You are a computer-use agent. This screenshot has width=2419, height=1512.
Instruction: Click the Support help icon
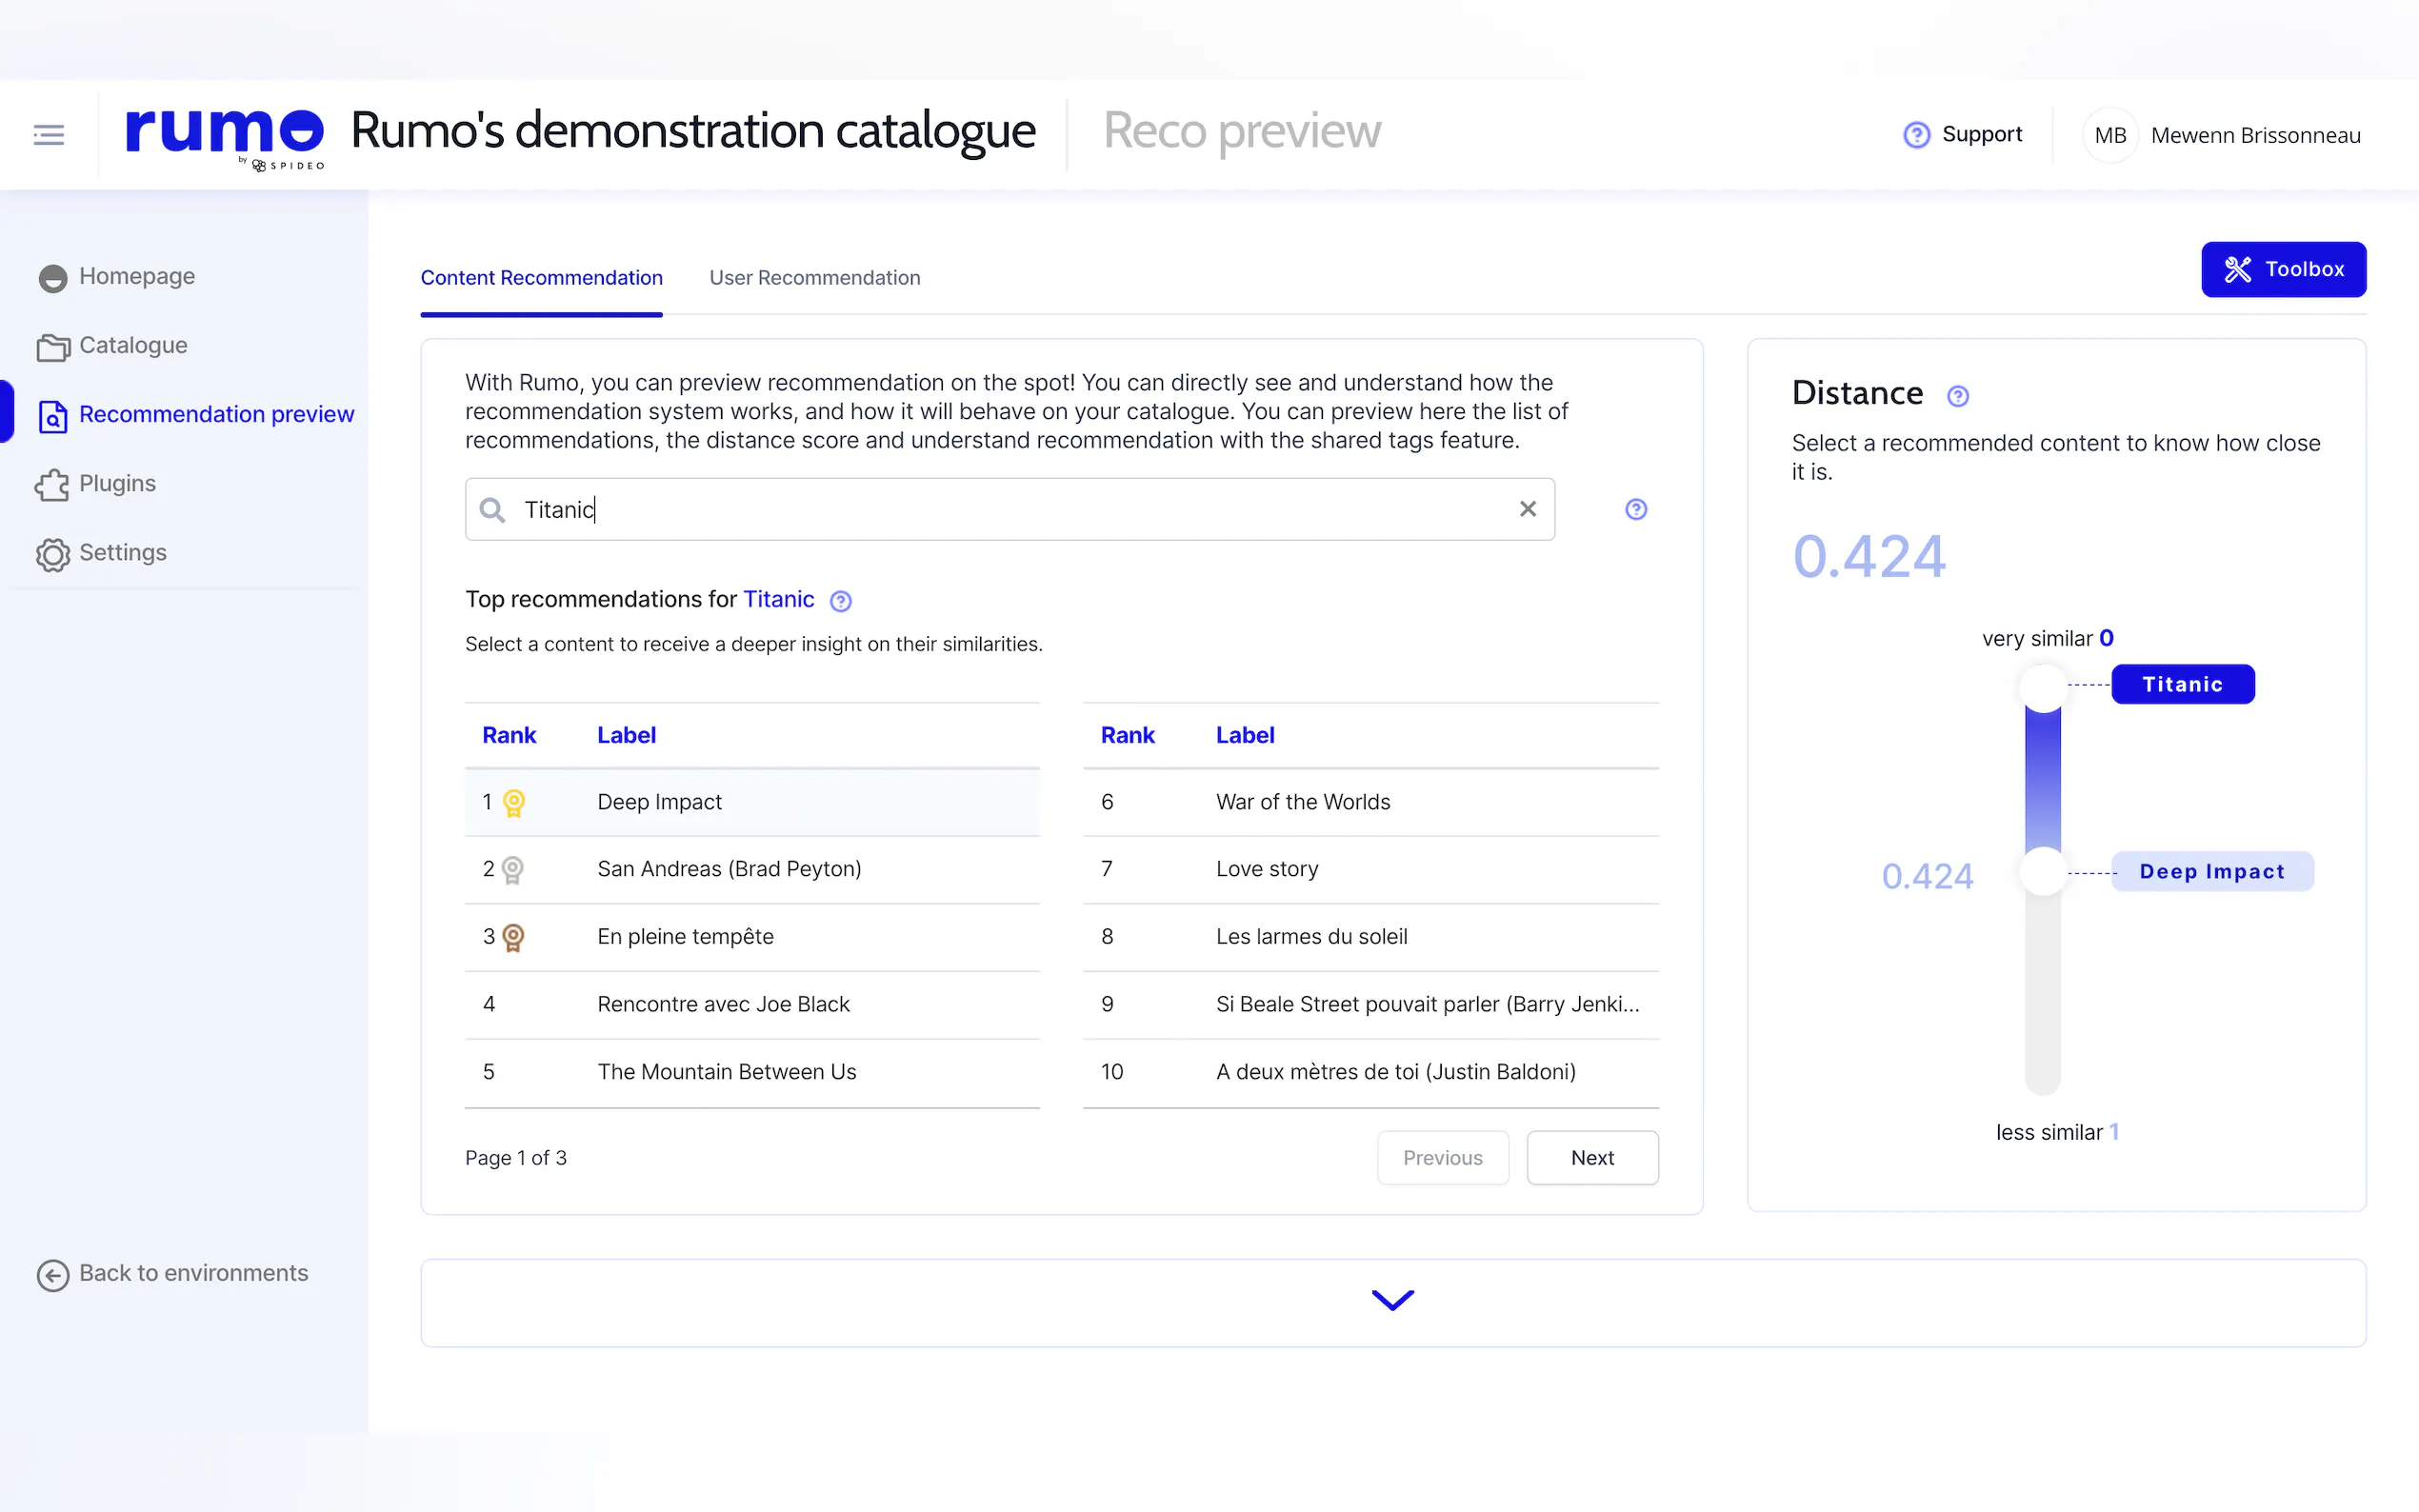[1916, 135]
